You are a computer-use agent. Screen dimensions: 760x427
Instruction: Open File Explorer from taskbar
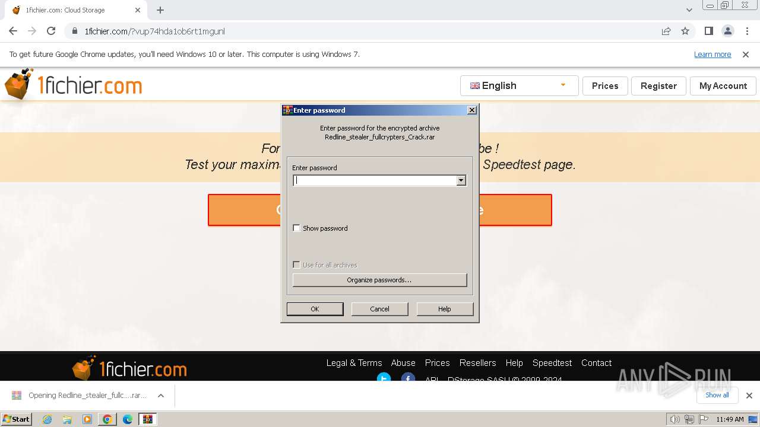pos(67,419)
